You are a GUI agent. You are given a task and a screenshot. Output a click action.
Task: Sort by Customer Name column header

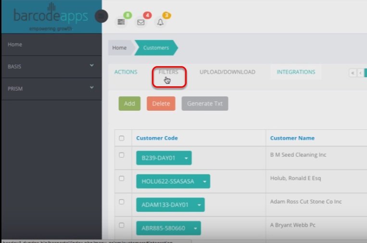[x=292, y=138]
